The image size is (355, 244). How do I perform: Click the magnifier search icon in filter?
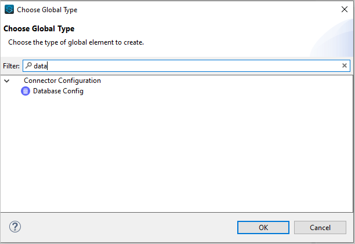point(28,65)
